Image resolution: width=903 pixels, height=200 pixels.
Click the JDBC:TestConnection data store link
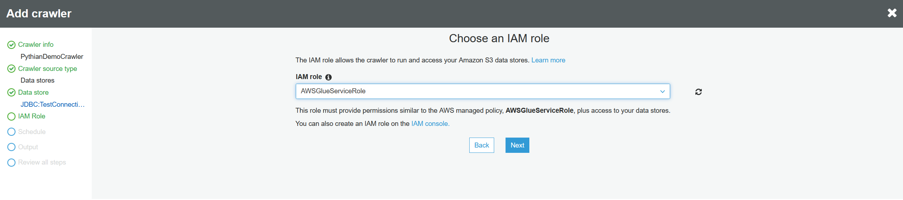click(52, 105)
